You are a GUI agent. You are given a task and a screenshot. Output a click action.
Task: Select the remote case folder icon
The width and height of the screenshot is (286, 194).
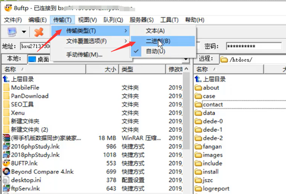(198, 96)
